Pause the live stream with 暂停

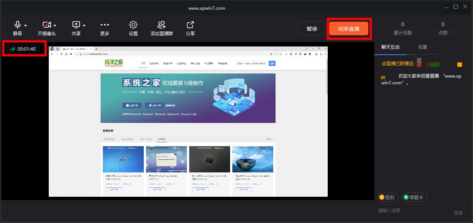(x=312, y=29)
